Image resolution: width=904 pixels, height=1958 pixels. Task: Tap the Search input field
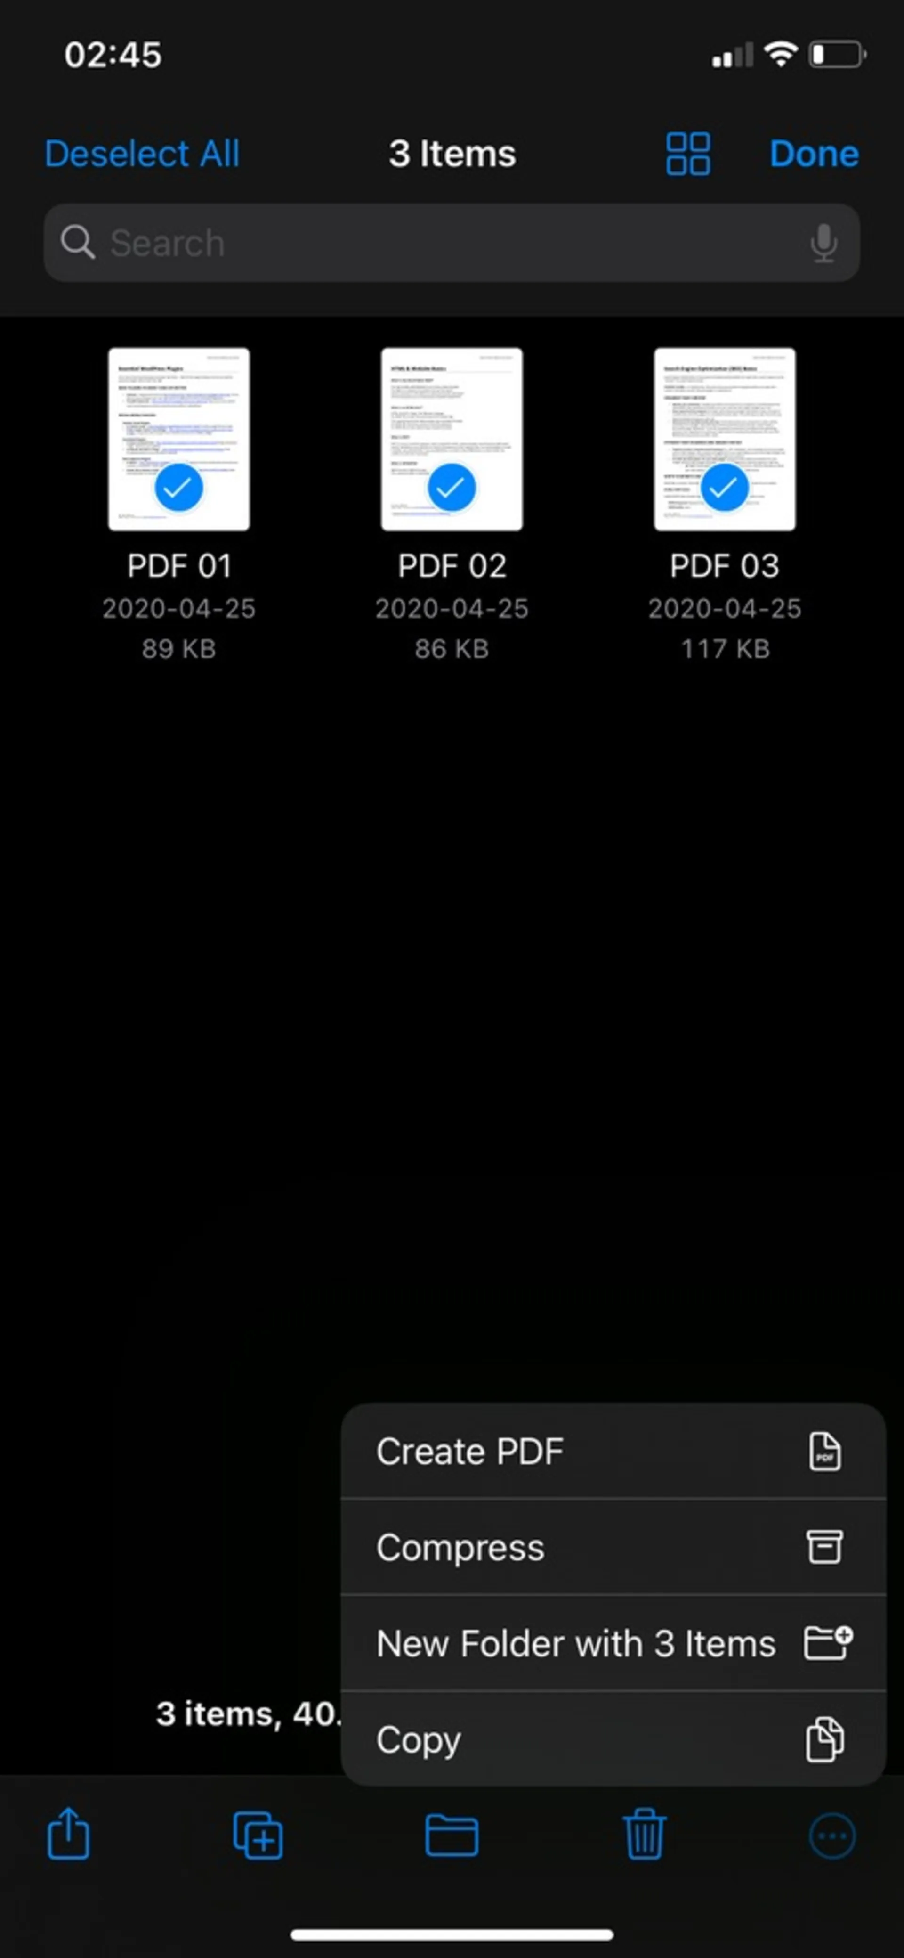[452, 241]
